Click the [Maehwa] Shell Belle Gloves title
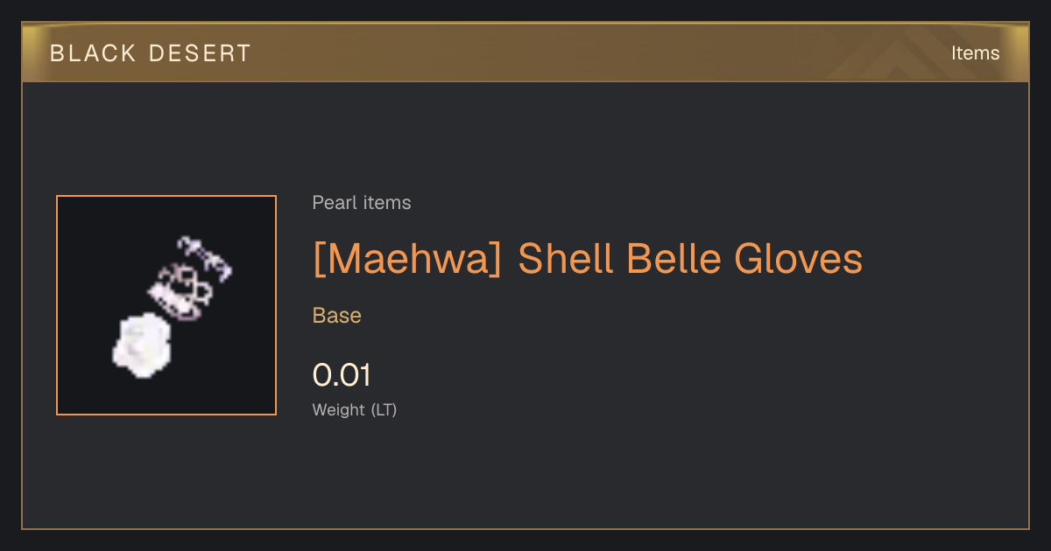 click(x=588, y=259)
